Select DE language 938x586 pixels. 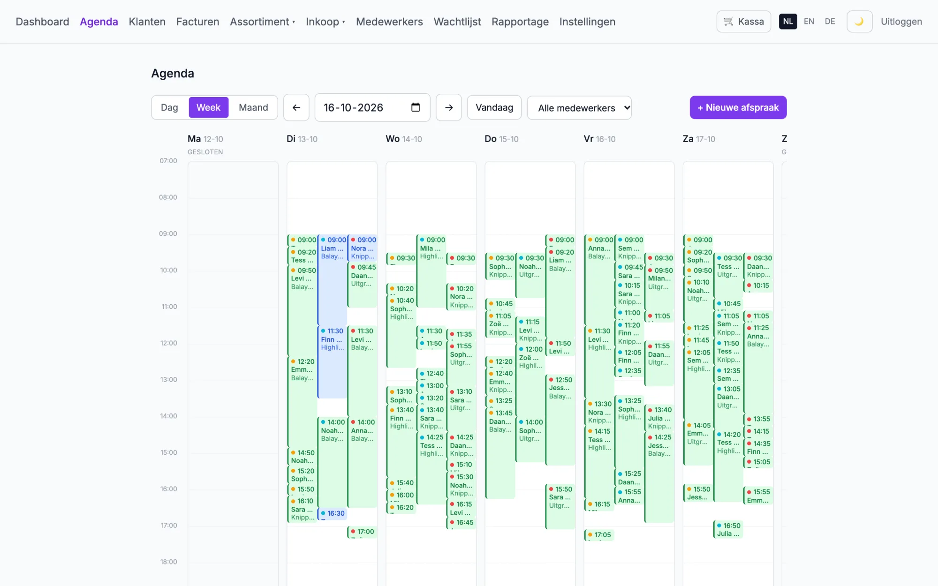(830, 22)
